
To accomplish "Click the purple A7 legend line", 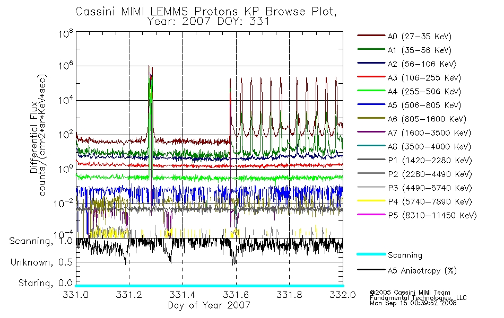I will point(371,131).
